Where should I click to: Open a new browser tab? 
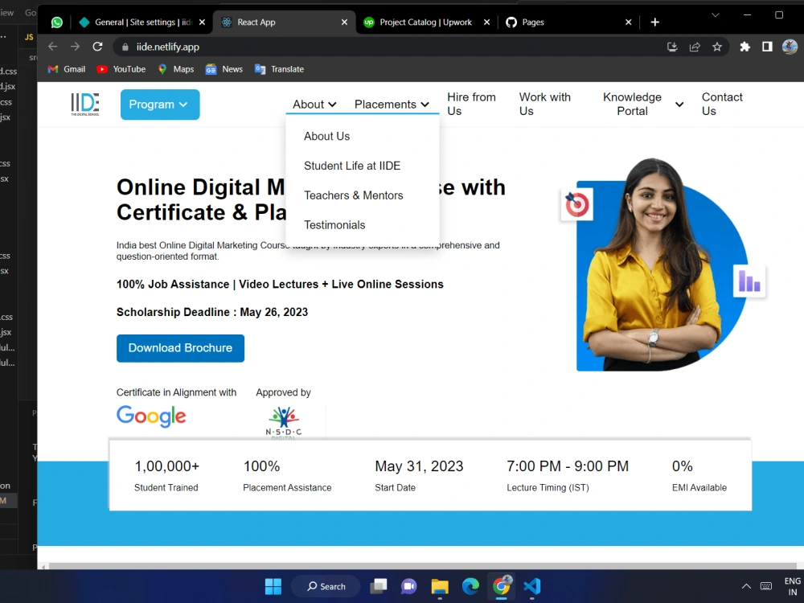(654, 22)
